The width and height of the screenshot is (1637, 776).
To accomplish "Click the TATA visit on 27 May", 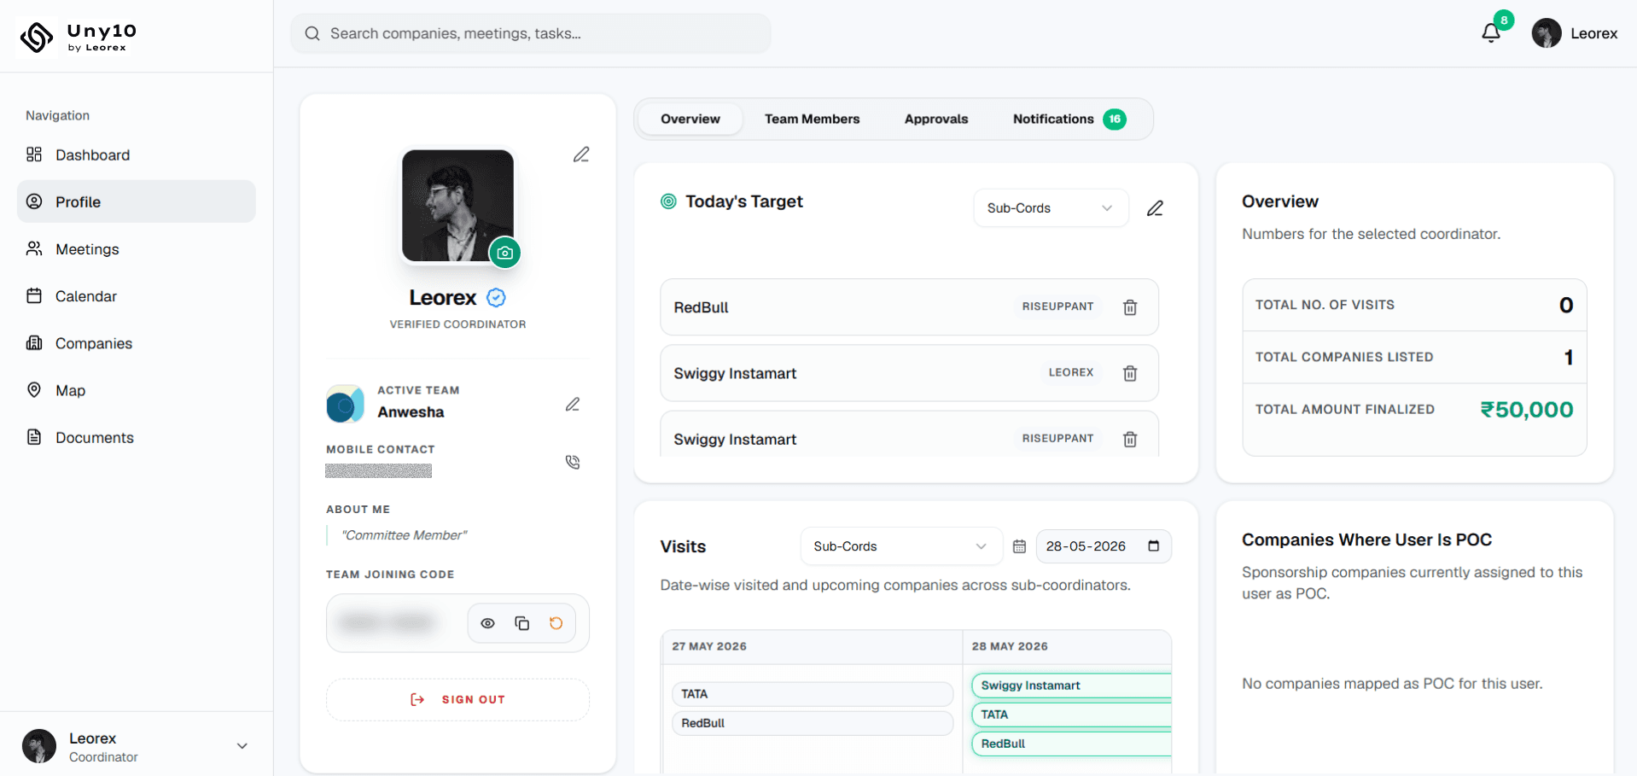I will pyautogui.click(x=813, y=694).
